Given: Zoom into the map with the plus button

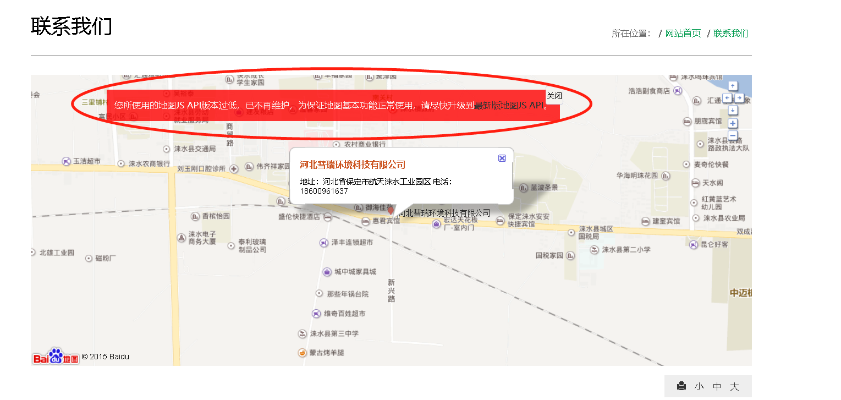Looking at the screenshot, I should coord(733,123).
